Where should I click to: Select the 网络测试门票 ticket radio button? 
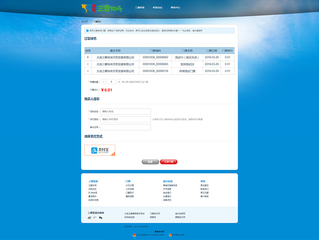point(88,71)
